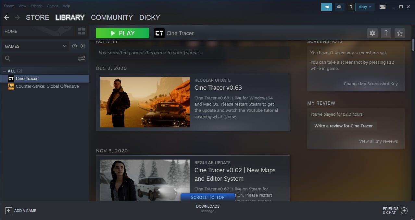The height and width of the screenshot is (220, 415).
Task: Click the activity status input field
Action: [193, 53]
